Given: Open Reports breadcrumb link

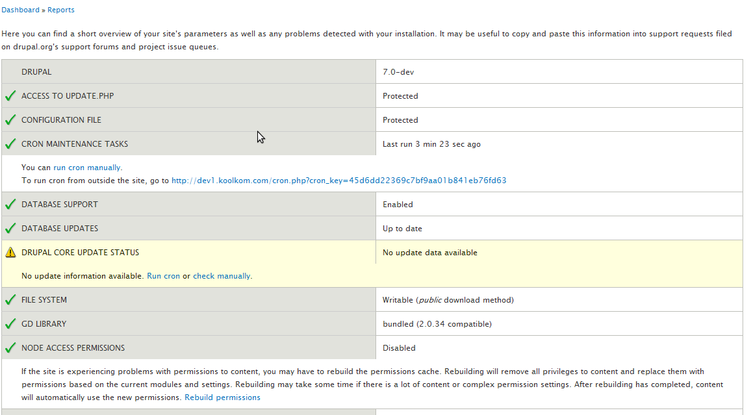Looking at the screenshot, I should (61, 10).
